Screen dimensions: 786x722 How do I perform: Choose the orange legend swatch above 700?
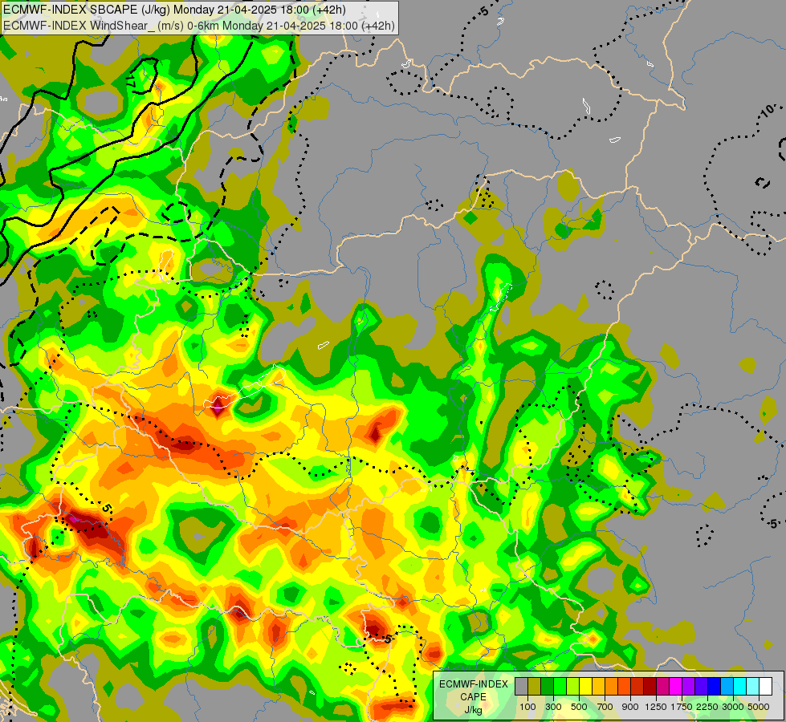coord(612,687)
